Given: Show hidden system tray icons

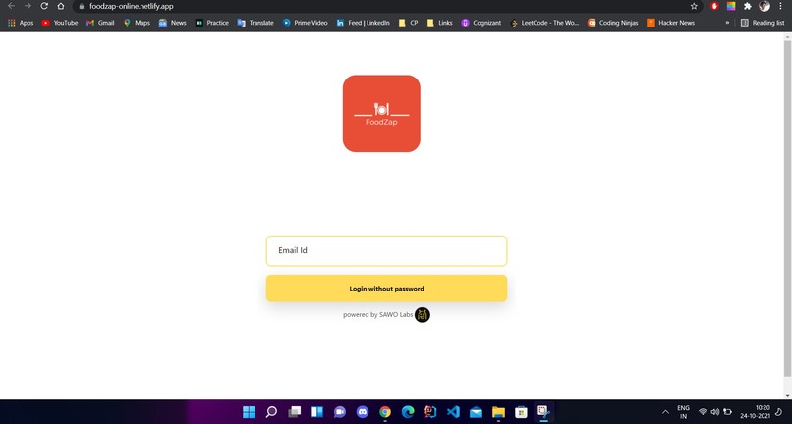Looking at the screenshot, I should click(x=665, y=412).
